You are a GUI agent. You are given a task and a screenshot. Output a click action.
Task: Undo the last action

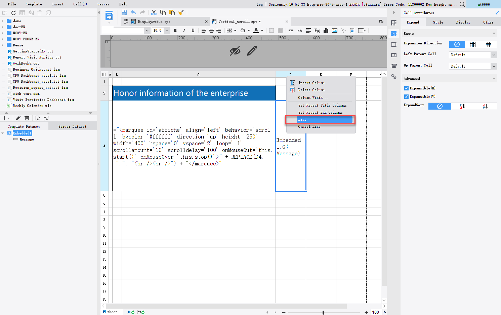[133, 12]
